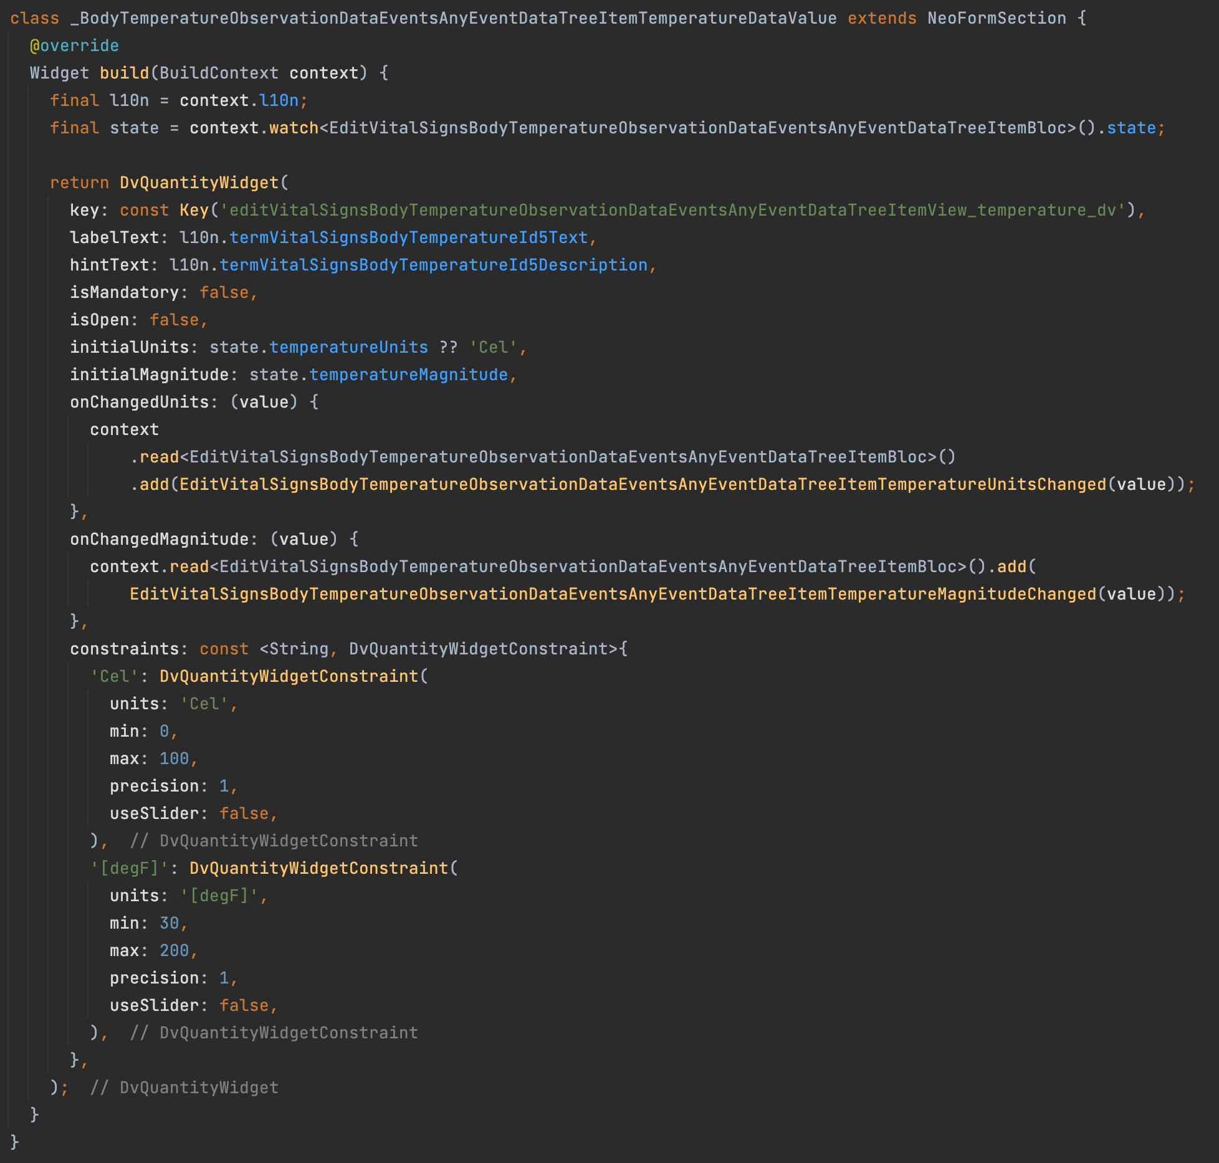Click the isOpen false value
This screenshot has width=1219, height=1163.
174,320
